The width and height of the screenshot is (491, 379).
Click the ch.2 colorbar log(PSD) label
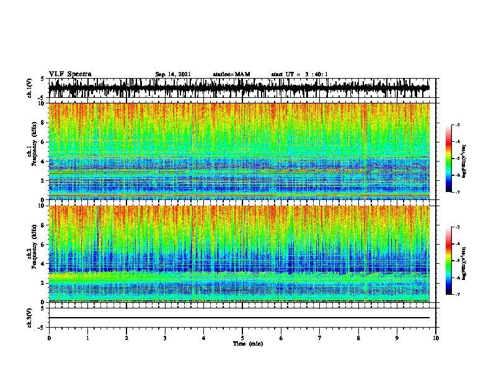coord(465,263)
